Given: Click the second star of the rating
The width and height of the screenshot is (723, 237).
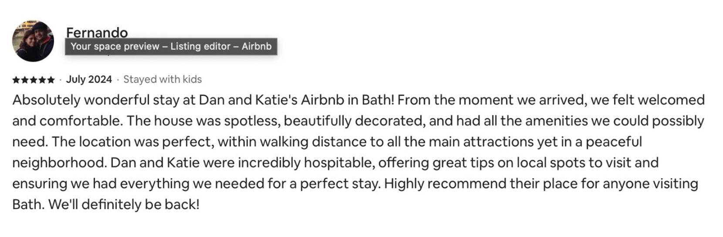Looking at the screenshot, I should coord(25,80).
